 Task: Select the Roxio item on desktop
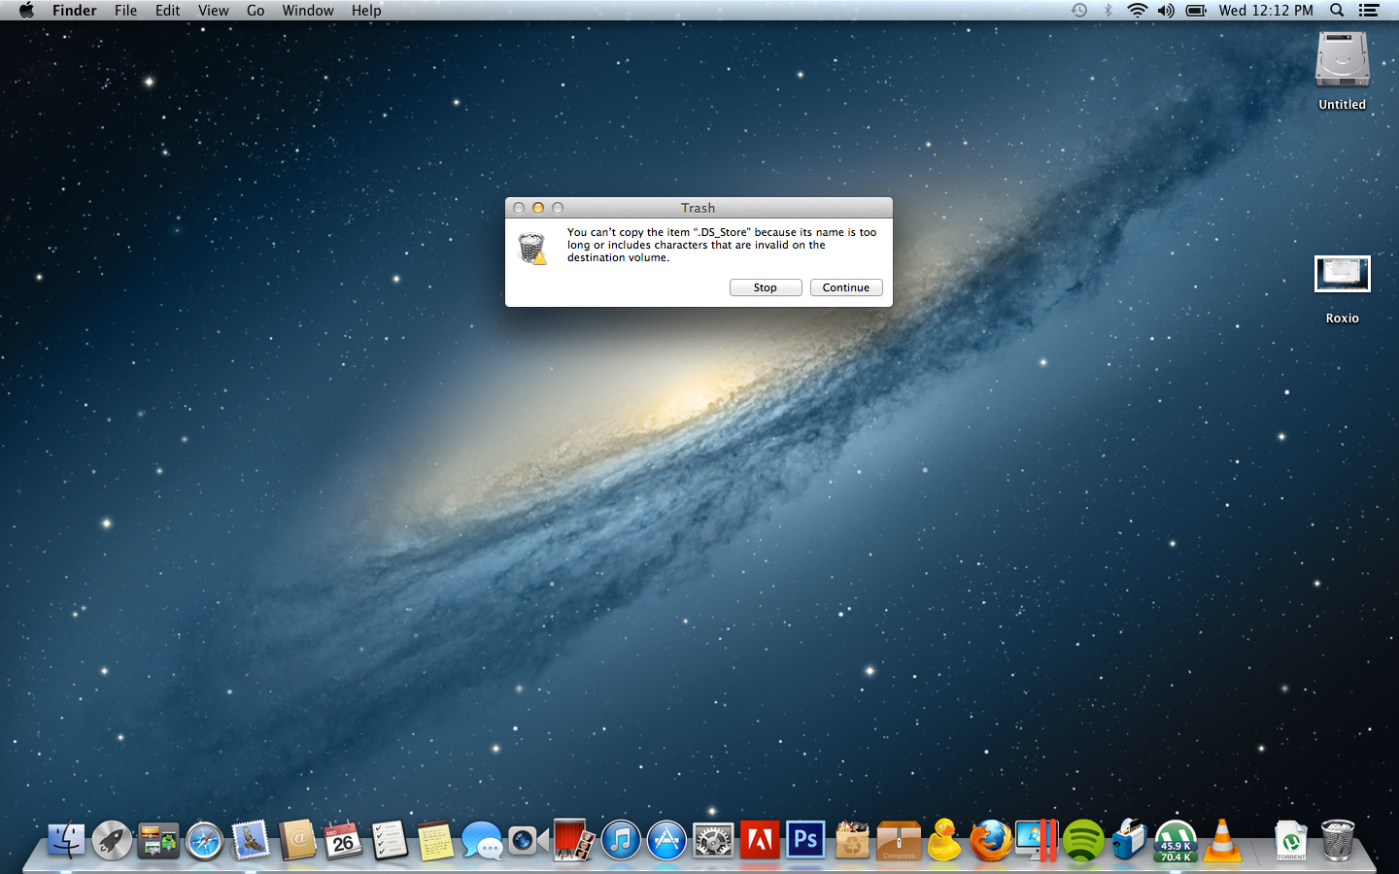[1342, 289]
